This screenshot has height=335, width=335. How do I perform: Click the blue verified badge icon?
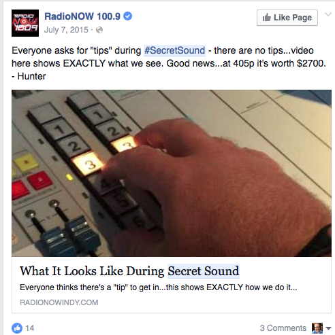pyautogui.click(x=128, y=16)
